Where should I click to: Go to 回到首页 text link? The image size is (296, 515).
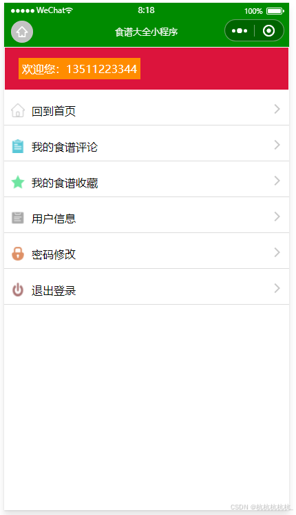pos(54,111)
